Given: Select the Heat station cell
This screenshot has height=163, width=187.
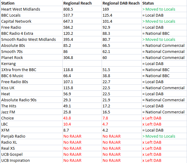Looking at the screenshot, I should click(x=31, y=94).
